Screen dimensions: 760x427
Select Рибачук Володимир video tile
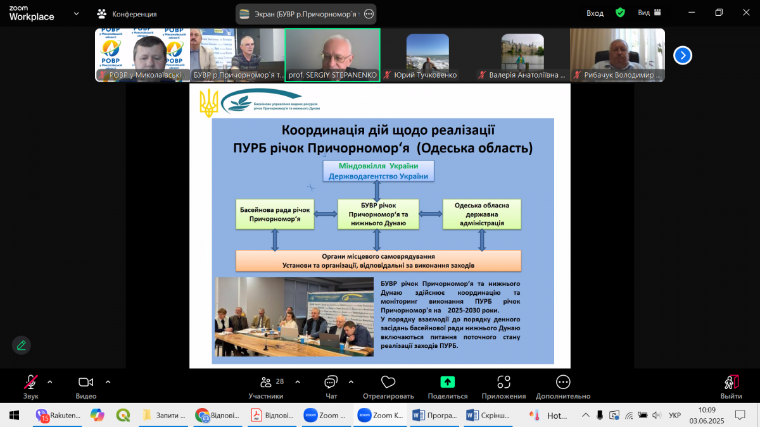(x=617, y=56)
